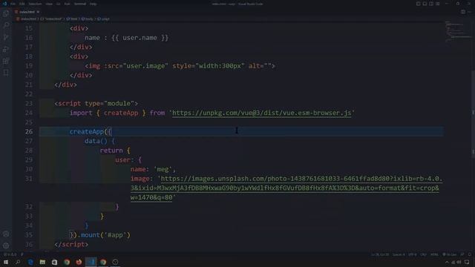Open the Edit menu
Image resolution: width=475 pixels, height=267 pixels.
[22, 4]
